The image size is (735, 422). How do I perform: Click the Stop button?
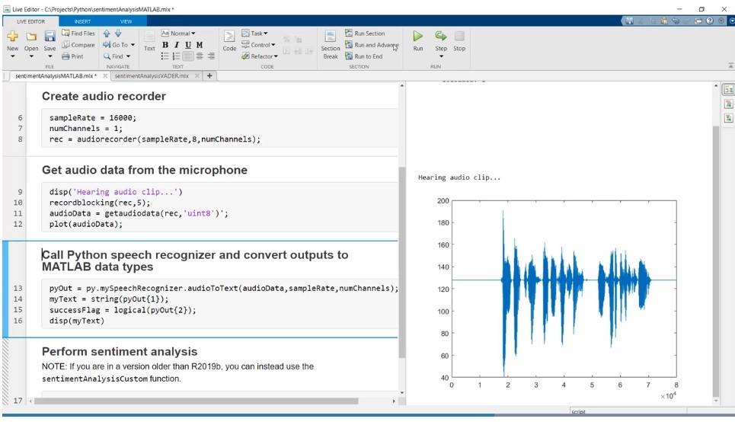click(459, 41)
